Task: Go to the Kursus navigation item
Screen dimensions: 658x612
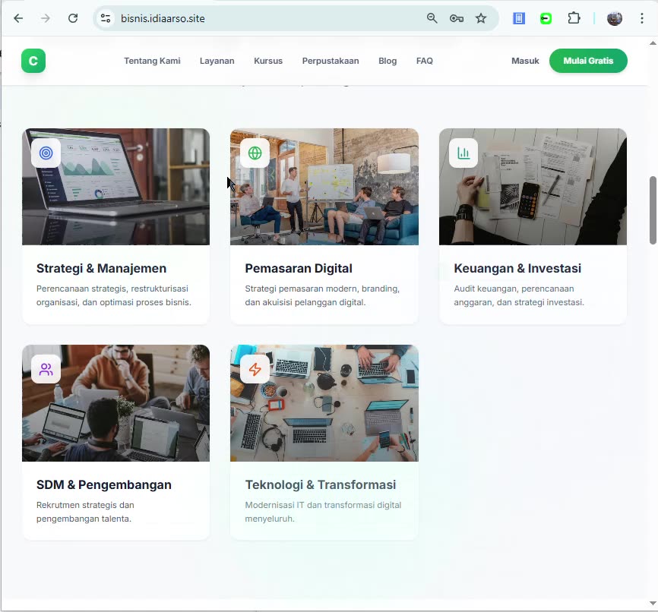Action: [268, 61]
